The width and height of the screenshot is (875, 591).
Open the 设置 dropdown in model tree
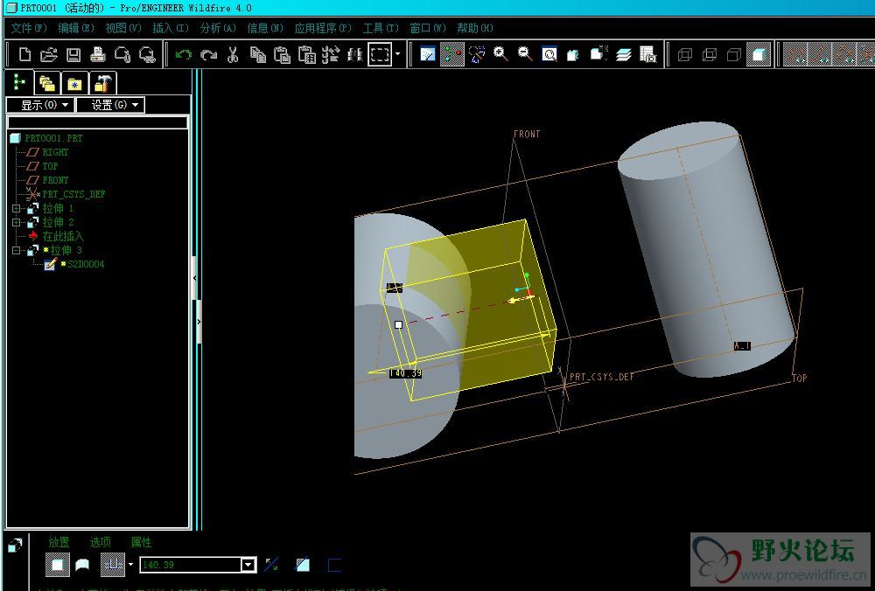coord(110,105)
